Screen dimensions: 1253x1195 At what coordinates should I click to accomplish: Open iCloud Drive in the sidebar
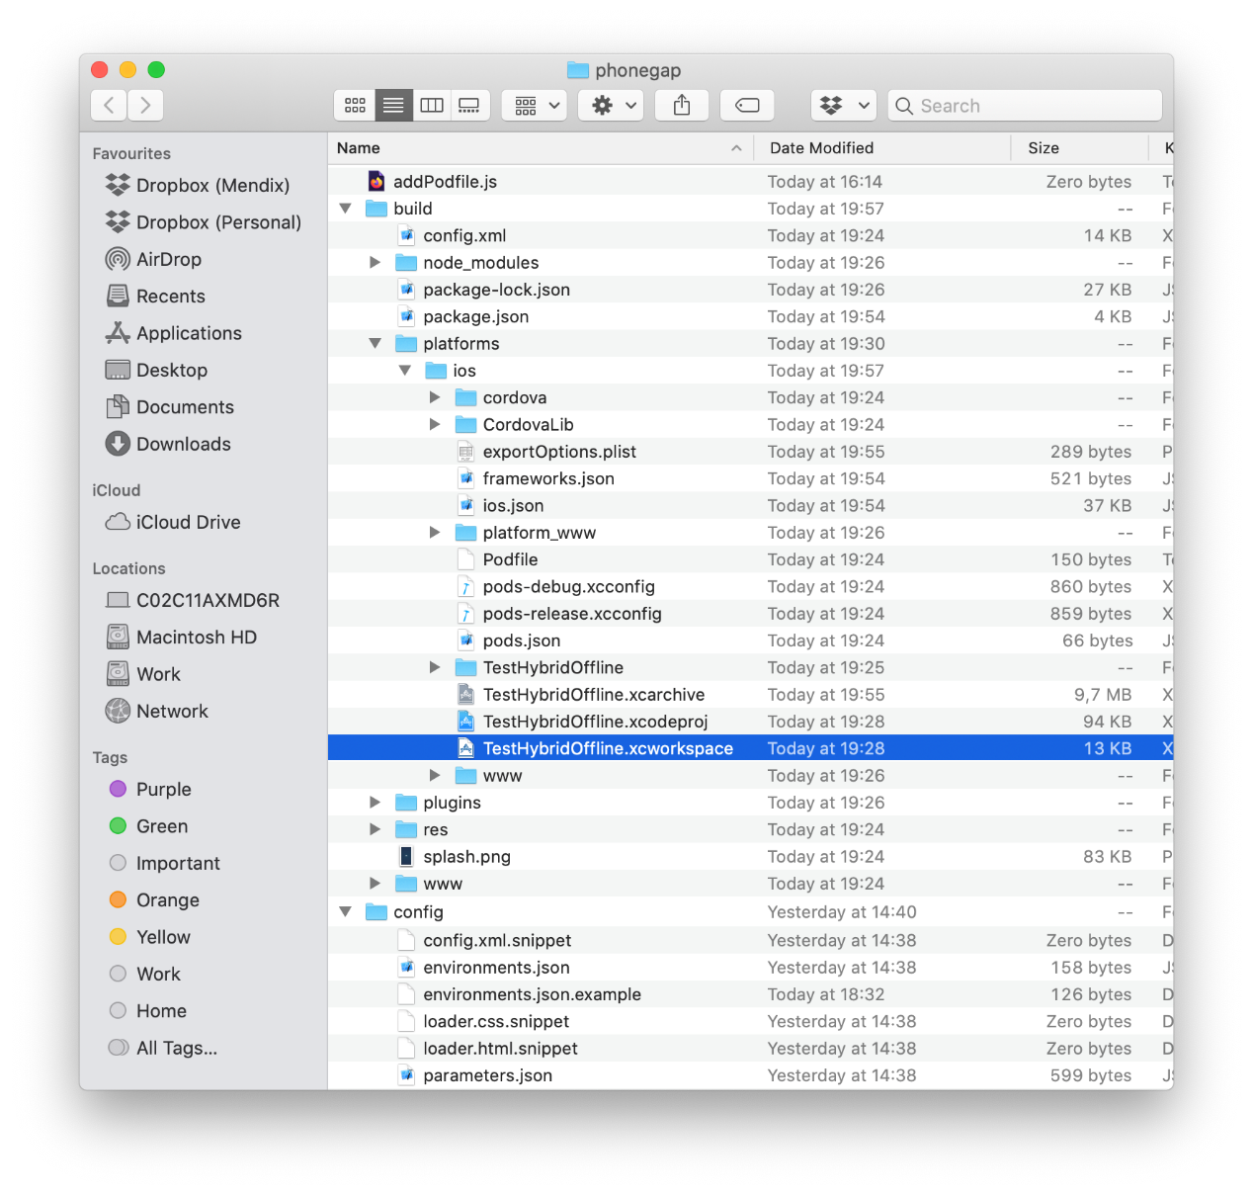click(x=173, y=522)
